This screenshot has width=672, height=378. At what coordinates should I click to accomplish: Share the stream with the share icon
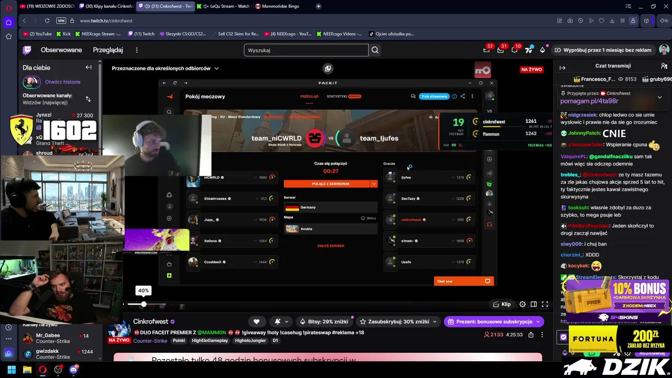(x=531, y=334)
